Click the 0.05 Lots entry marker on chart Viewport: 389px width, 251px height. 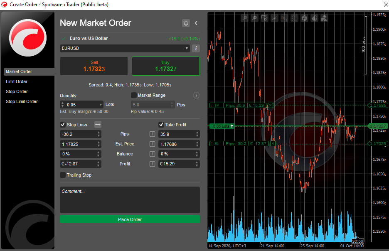222,126
